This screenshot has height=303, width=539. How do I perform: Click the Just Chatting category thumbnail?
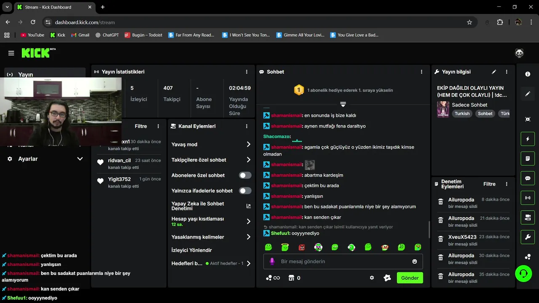coord(443,109)
